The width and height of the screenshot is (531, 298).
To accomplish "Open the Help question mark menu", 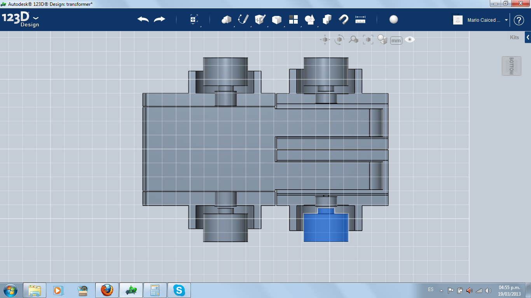I will tap(519, 20).
